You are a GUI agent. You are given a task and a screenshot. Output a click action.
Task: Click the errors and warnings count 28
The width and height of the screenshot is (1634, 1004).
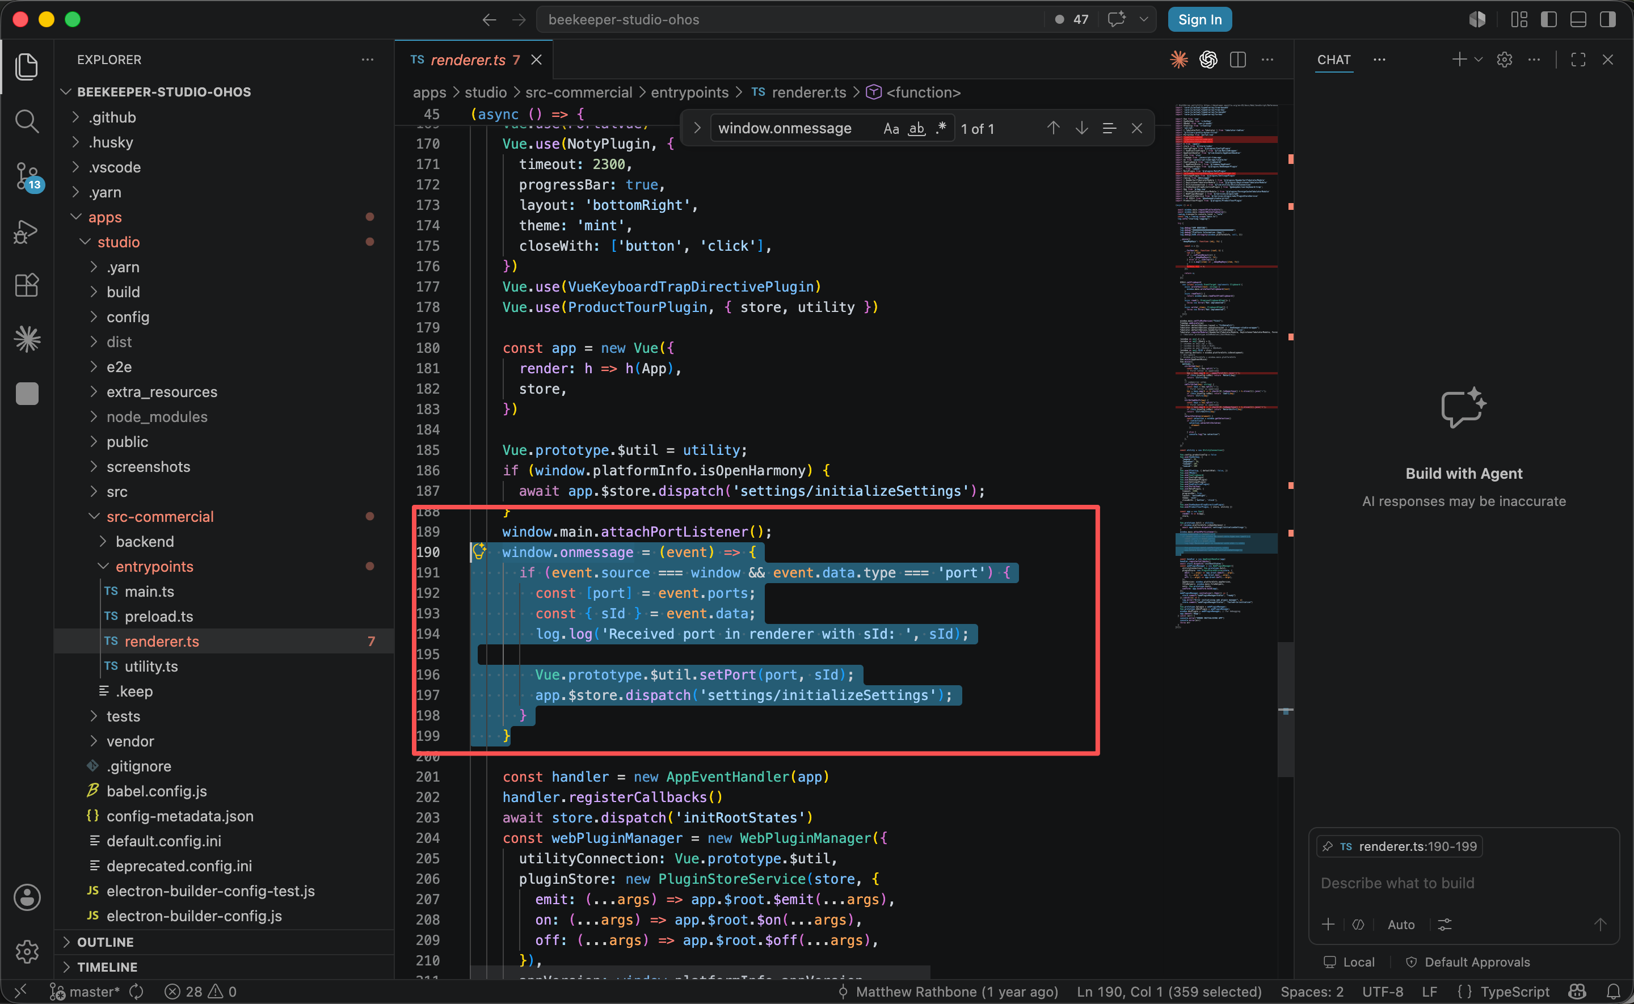click(200, 992)
